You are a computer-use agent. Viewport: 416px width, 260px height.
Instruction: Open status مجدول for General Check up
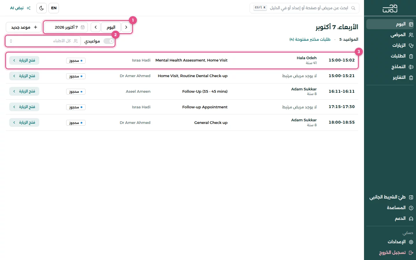76,123
